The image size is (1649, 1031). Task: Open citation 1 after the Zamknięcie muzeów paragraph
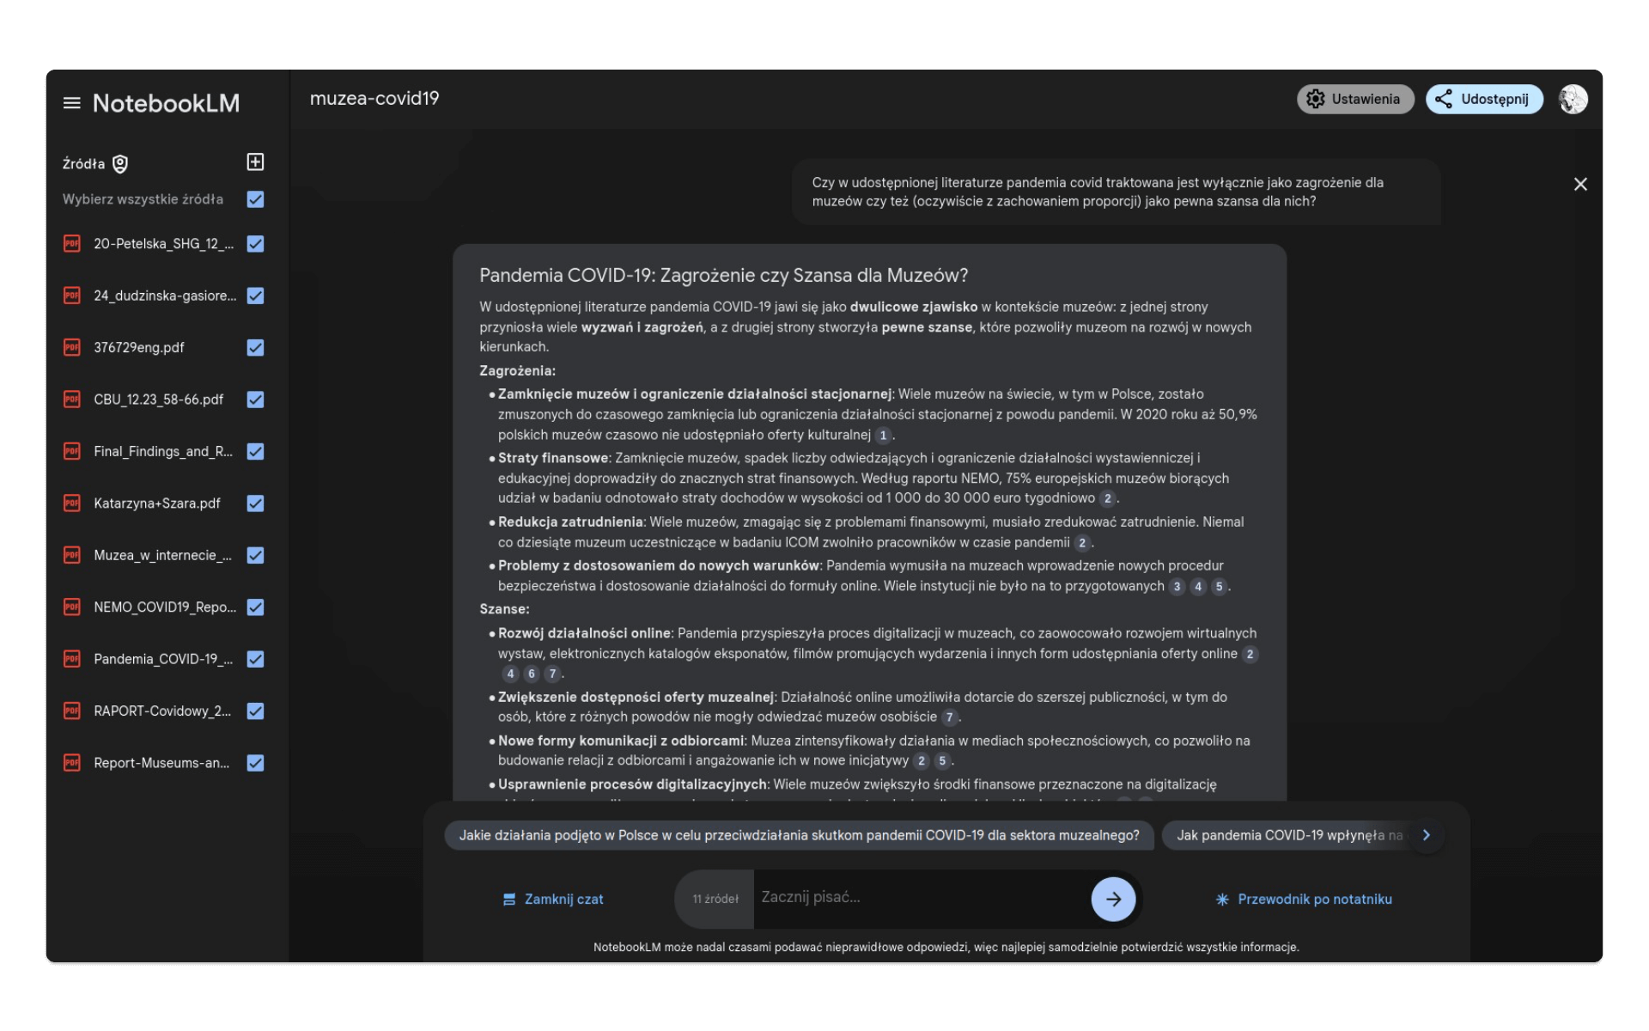(883, 436)
